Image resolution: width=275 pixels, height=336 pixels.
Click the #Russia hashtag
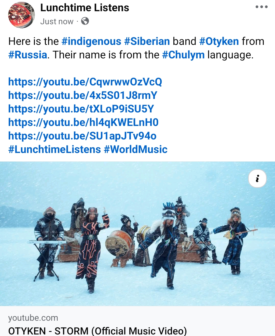[28, 55]
